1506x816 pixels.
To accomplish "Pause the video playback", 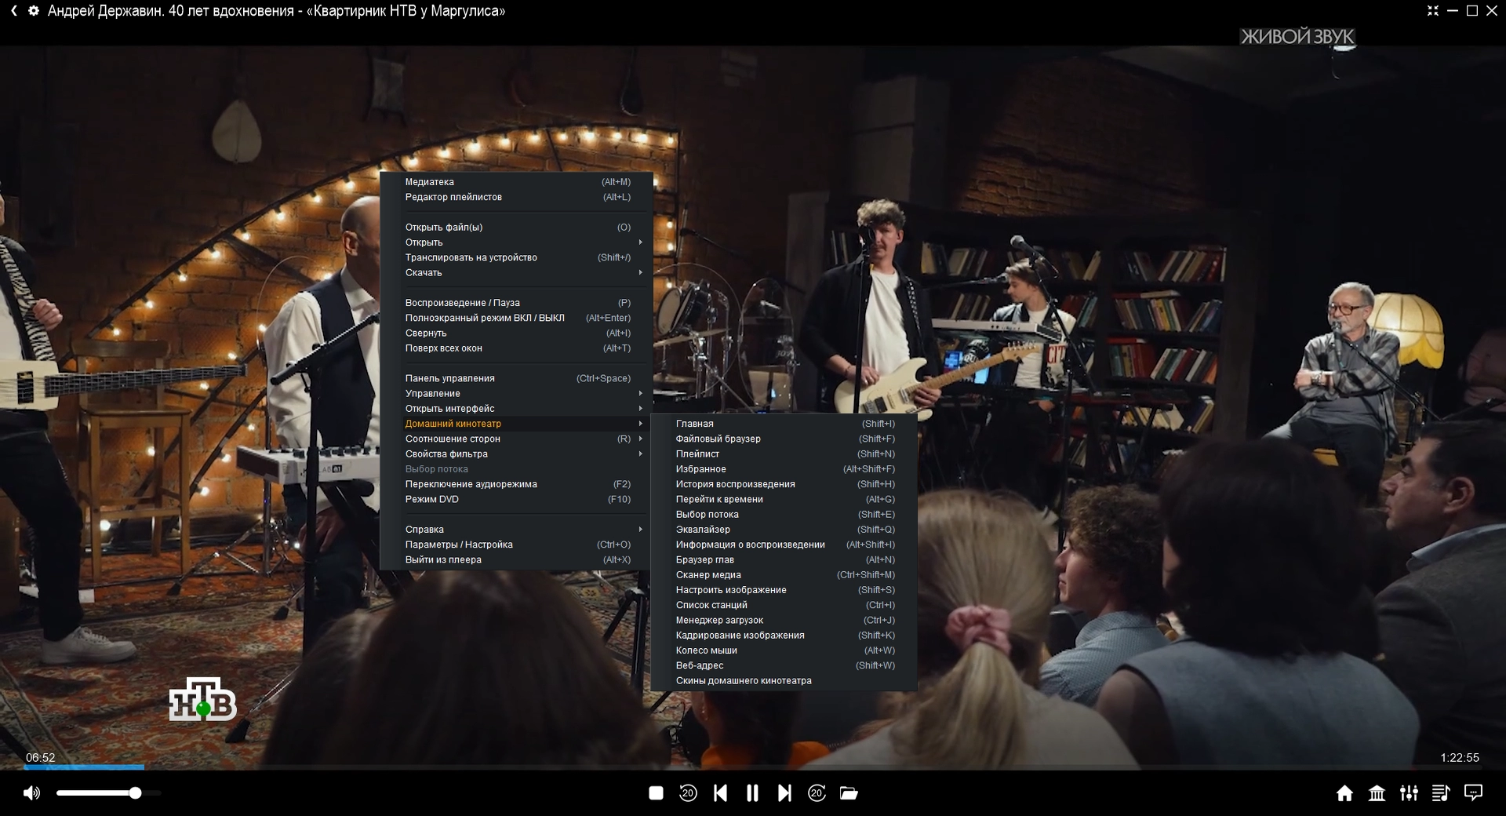I will coord(752,793).
